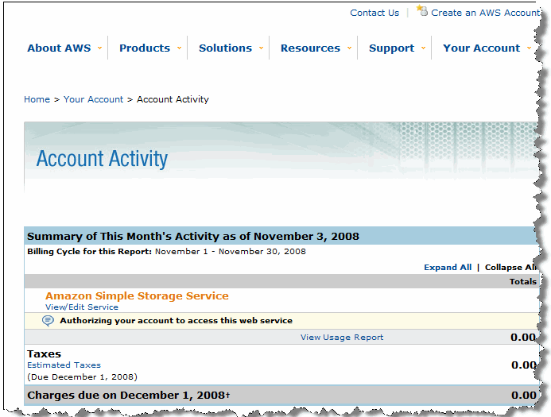Open the Solutions menu
Image resolution: width=551 pixels, height=417 pixels.
[225, 48]
